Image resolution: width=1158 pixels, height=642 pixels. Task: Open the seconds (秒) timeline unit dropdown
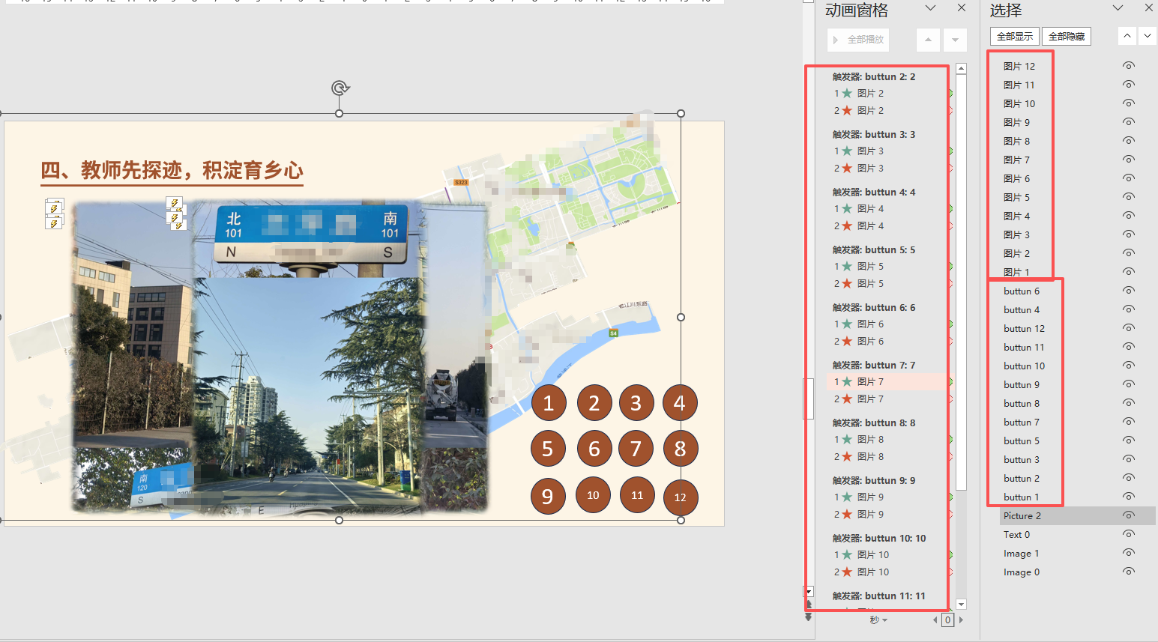click(x=878, y=620)
